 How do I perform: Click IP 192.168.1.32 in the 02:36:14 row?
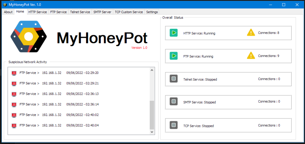(x=52, y=104)
